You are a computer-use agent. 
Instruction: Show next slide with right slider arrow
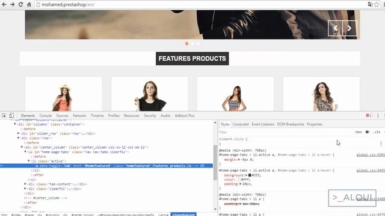pyautogui.click(x=350, y=28)
